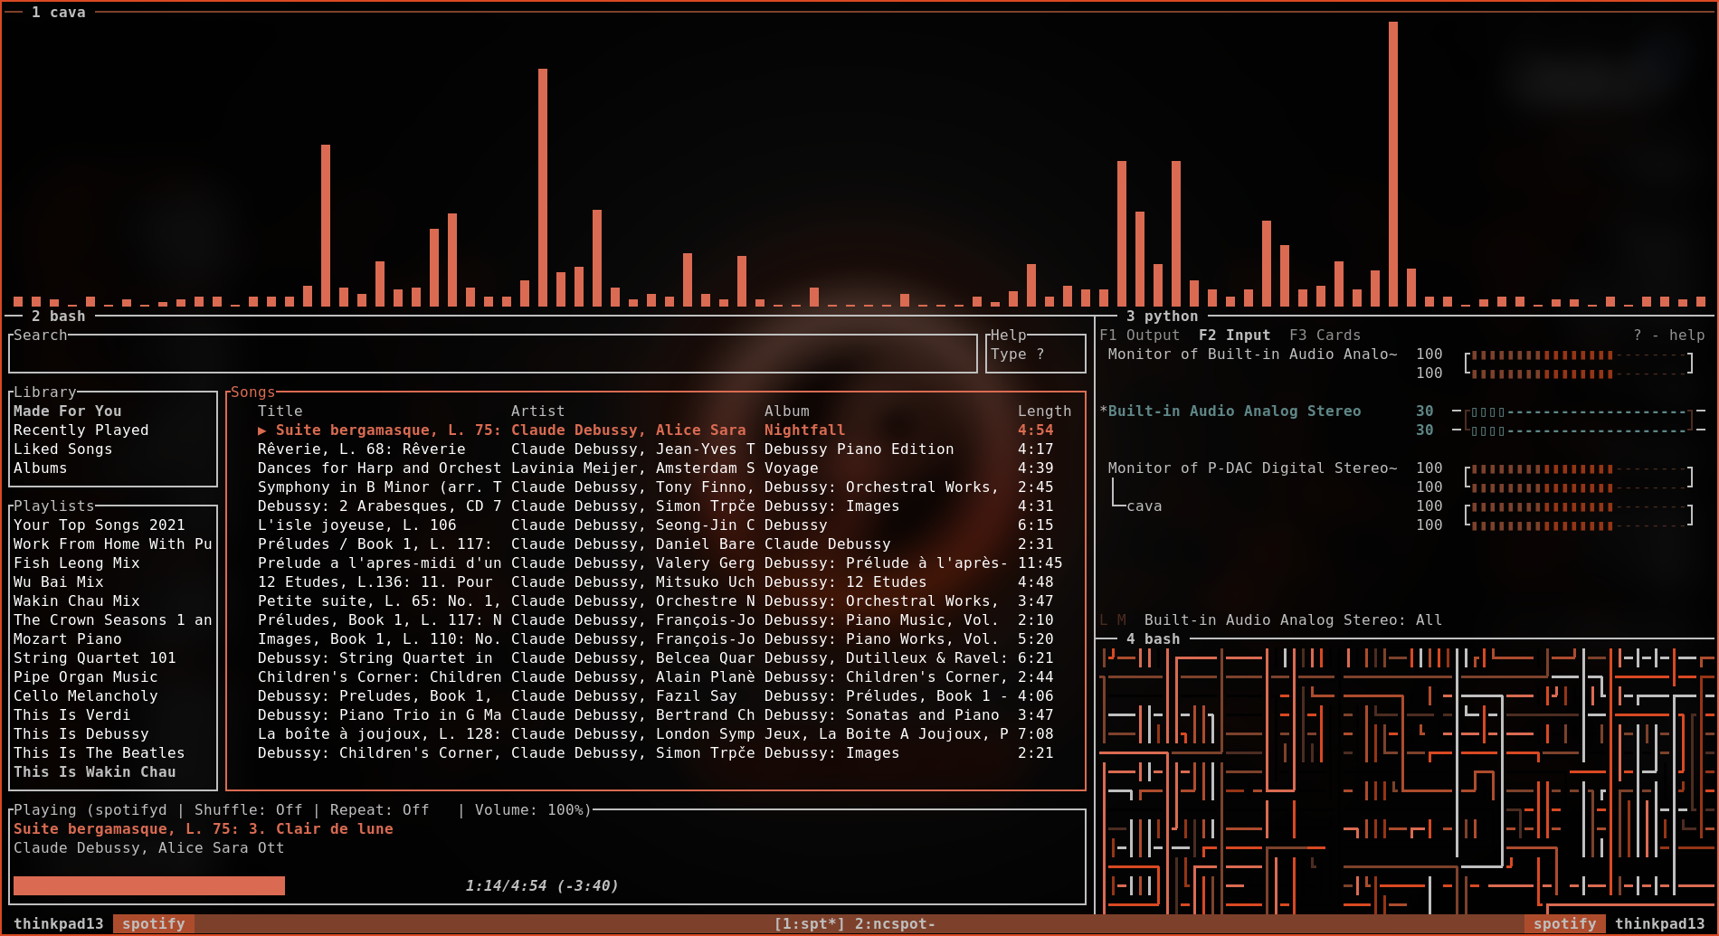Select the cava stream entry

1144,506
